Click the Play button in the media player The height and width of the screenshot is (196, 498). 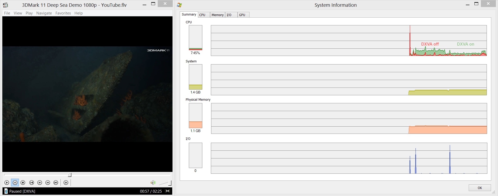click(x=7, y=183)
